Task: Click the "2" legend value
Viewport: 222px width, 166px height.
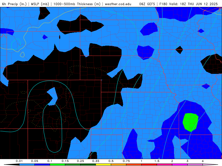Action: [172, 161]
